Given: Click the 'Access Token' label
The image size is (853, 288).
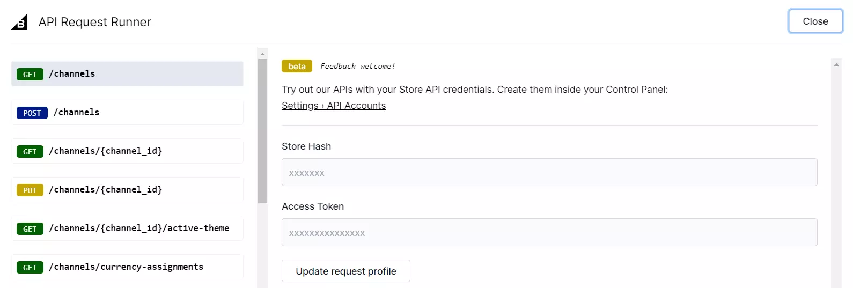Looking at the screenshot, I should pyautogui.click(x=313, y=206).
